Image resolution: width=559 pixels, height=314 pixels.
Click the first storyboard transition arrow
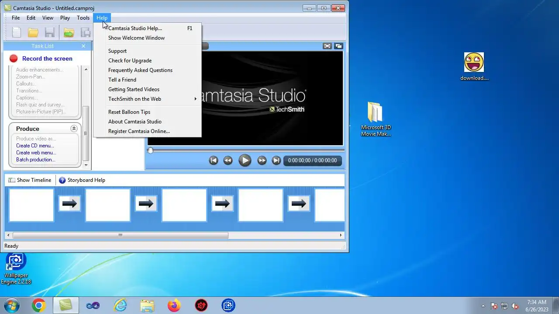pyautogui.click(x=69, y=203)
